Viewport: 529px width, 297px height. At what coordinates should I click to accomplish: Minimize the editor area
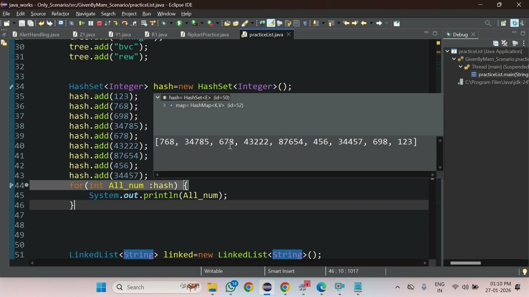point(427,33)
